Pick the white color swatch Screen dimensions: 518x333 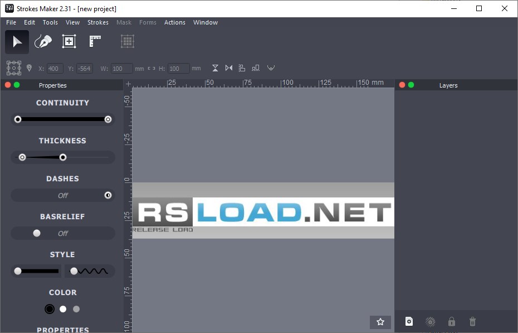63,309
